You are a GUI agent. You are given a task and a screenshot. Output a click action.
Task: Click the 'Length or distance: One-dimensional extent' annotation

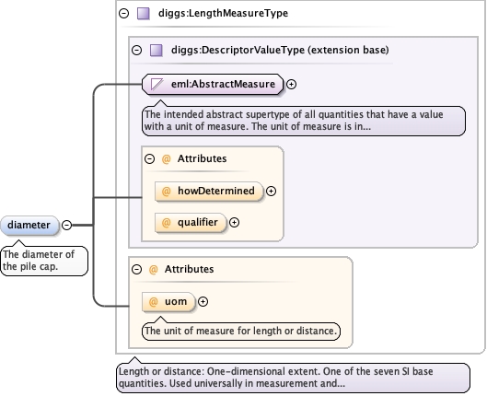click(293, 378)
